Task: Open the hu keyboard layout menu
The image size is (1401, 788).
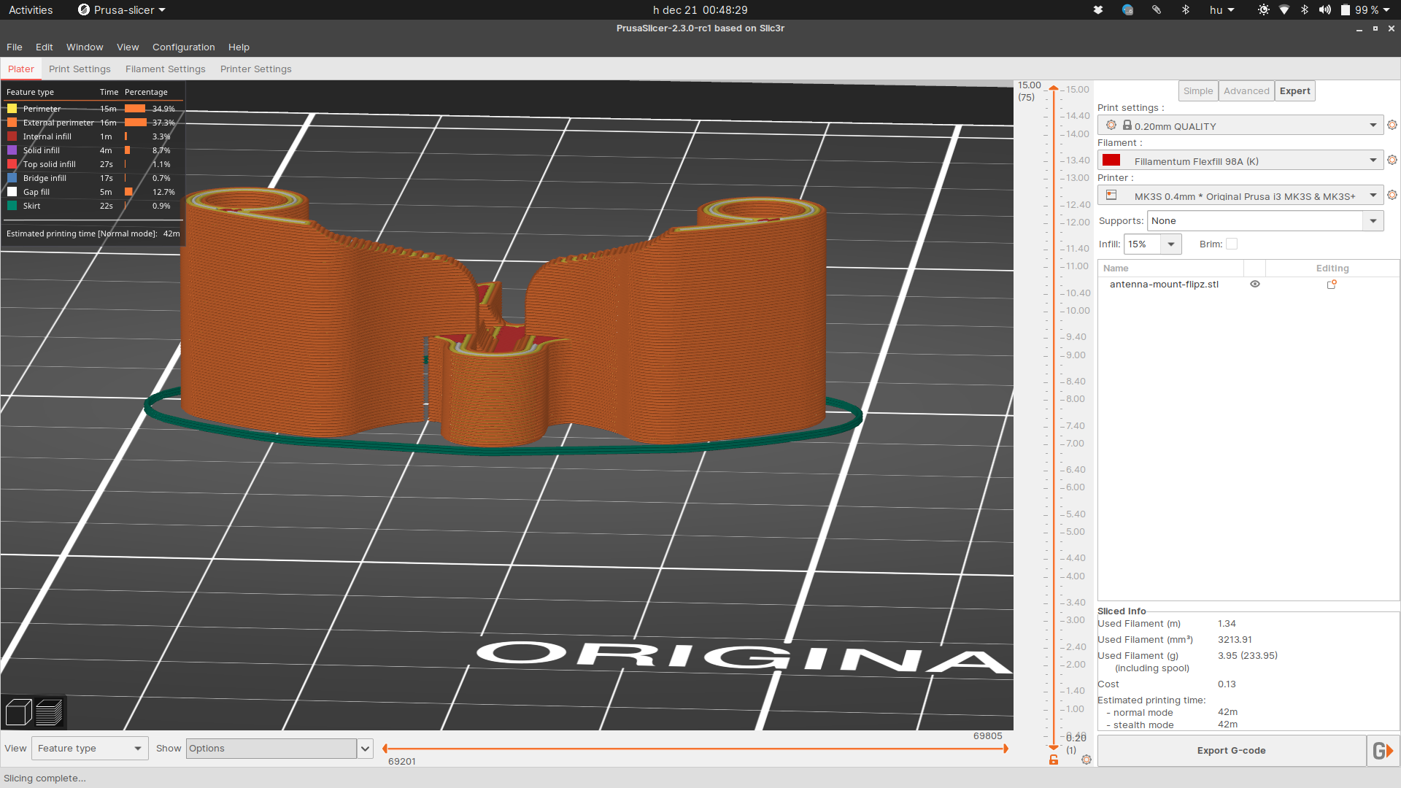Action: pos(1221,10)
